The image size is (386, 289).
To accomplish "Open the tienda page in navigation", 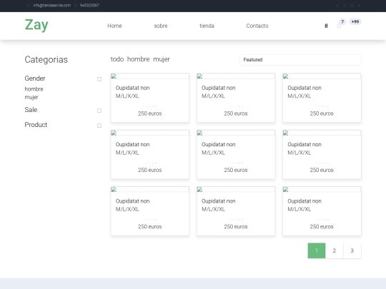I will [x=207, y=26].
